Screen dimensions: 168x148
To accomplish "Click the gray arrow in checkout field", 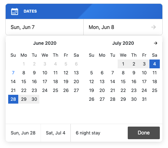I will [x=154, y=27].
